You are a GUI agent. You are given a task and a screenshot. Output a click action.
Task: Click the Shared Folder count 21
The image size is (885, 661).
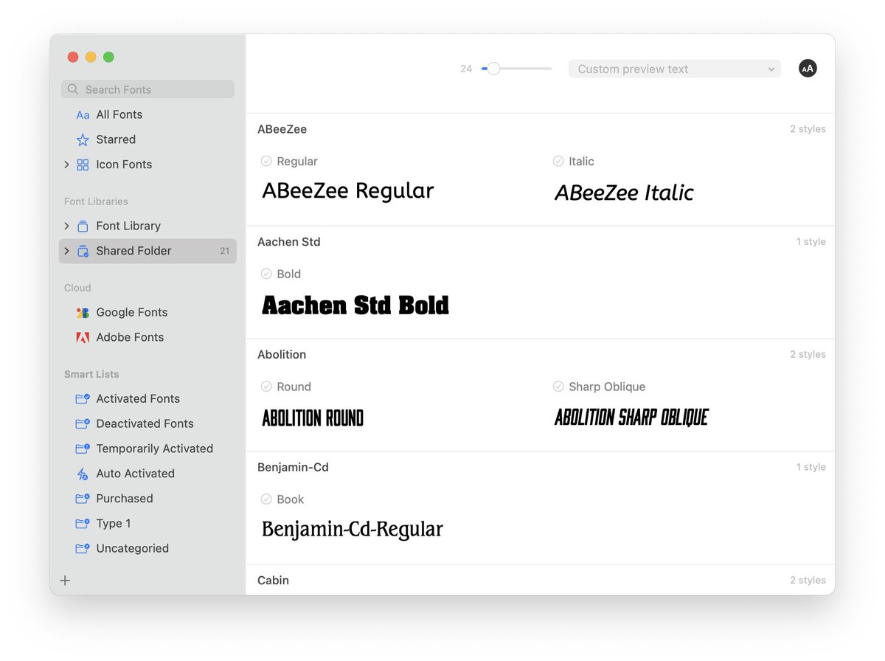point(224,251)
